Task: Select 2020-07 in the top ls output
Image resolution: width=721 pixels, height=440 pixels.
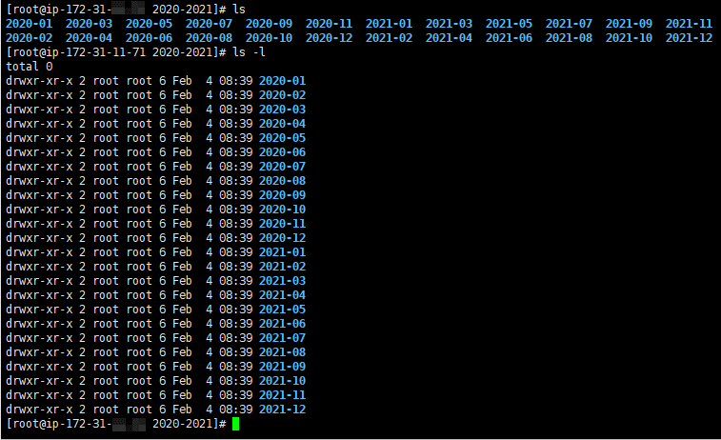Action: point(209,23)
